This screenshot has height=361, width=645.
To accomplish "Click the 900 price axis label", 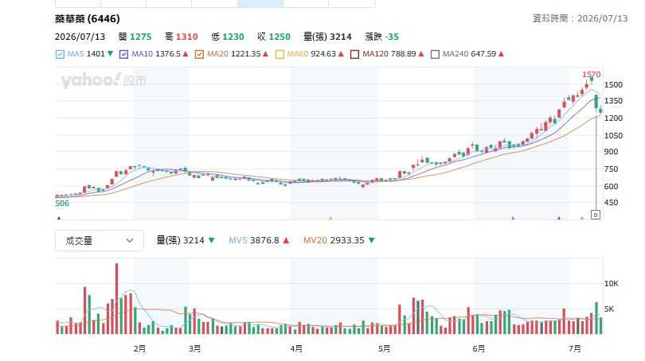I will [x=611, y=152].
